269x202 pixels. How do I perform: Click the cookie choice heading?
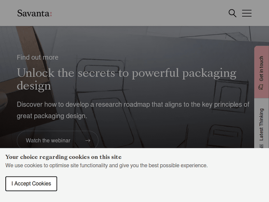click(63, 157)
